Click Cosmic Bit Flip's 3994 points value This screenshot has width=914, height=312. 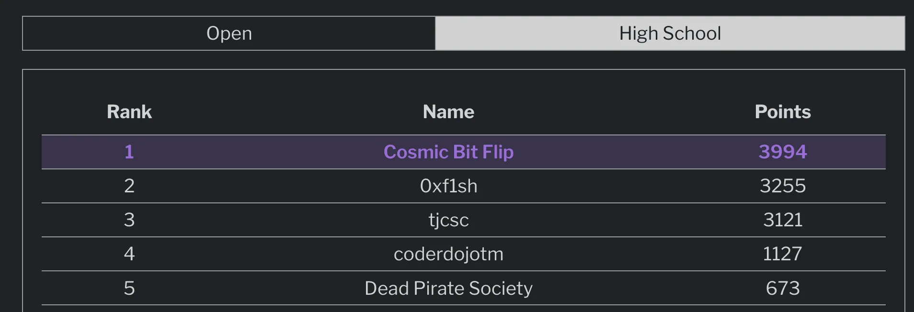pos(783,152)
